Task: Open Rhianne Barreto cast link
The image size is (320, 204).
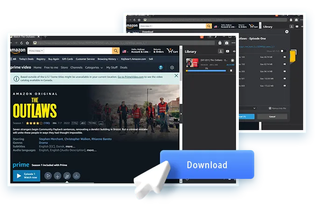Action: tap(101, 139)
